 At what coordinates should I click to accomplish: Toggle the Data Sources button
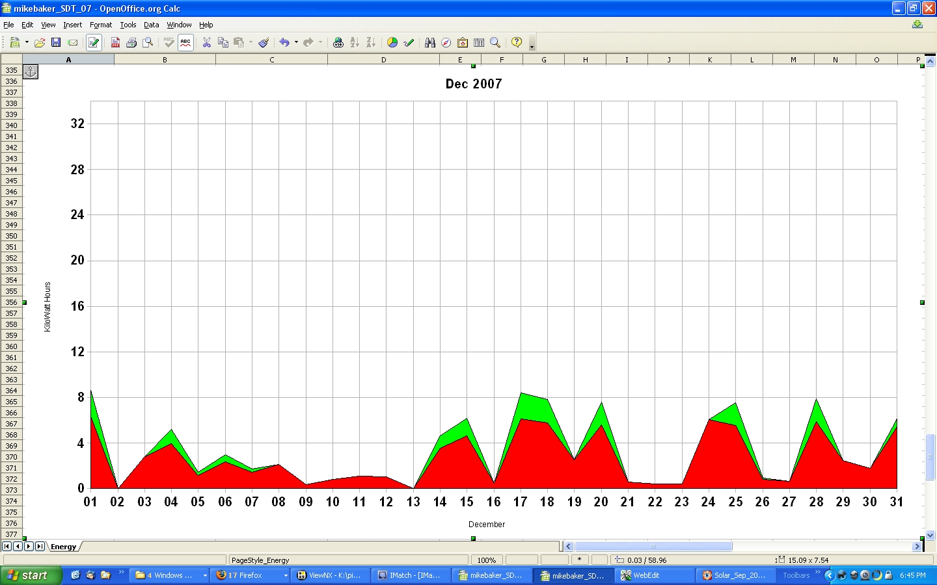[479, 42]
